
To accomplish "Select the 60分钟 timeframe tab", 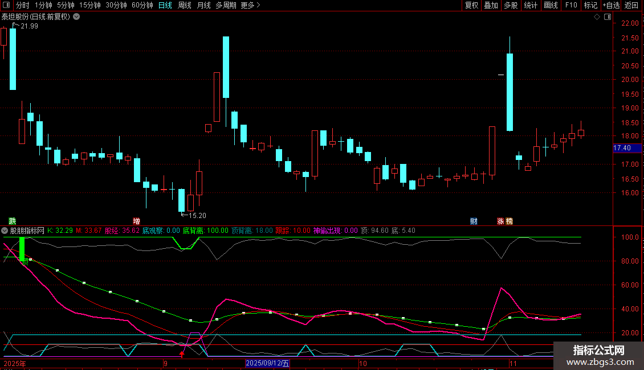I will point(142,6).
